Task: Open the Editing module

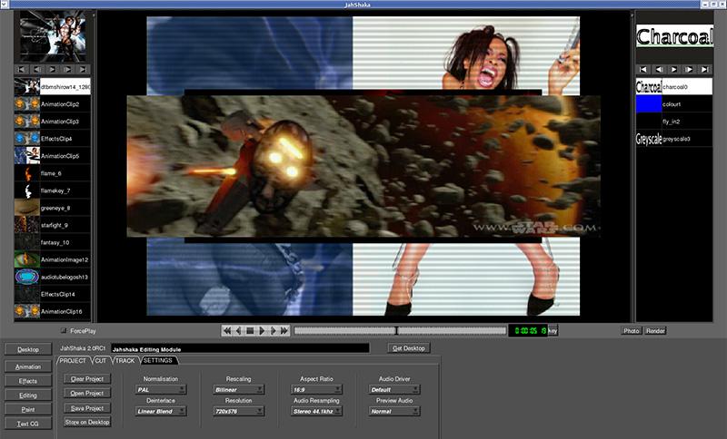Action: 28,395
